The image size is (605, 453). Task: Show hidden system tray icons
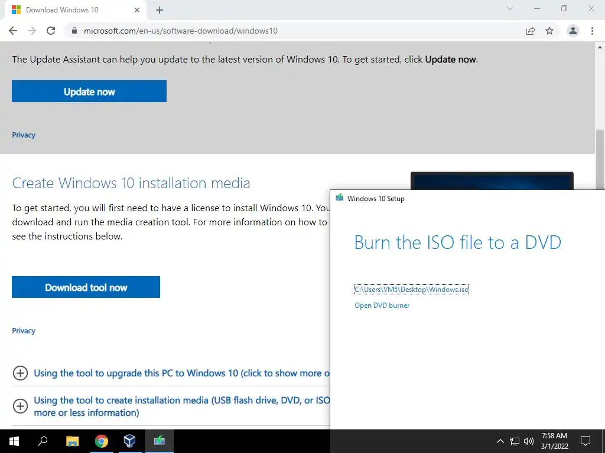click(x=500, y=441)
